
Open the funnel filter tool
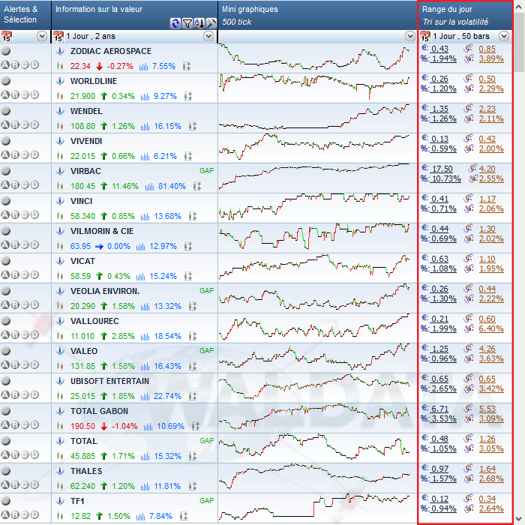[x=187, y=23]
